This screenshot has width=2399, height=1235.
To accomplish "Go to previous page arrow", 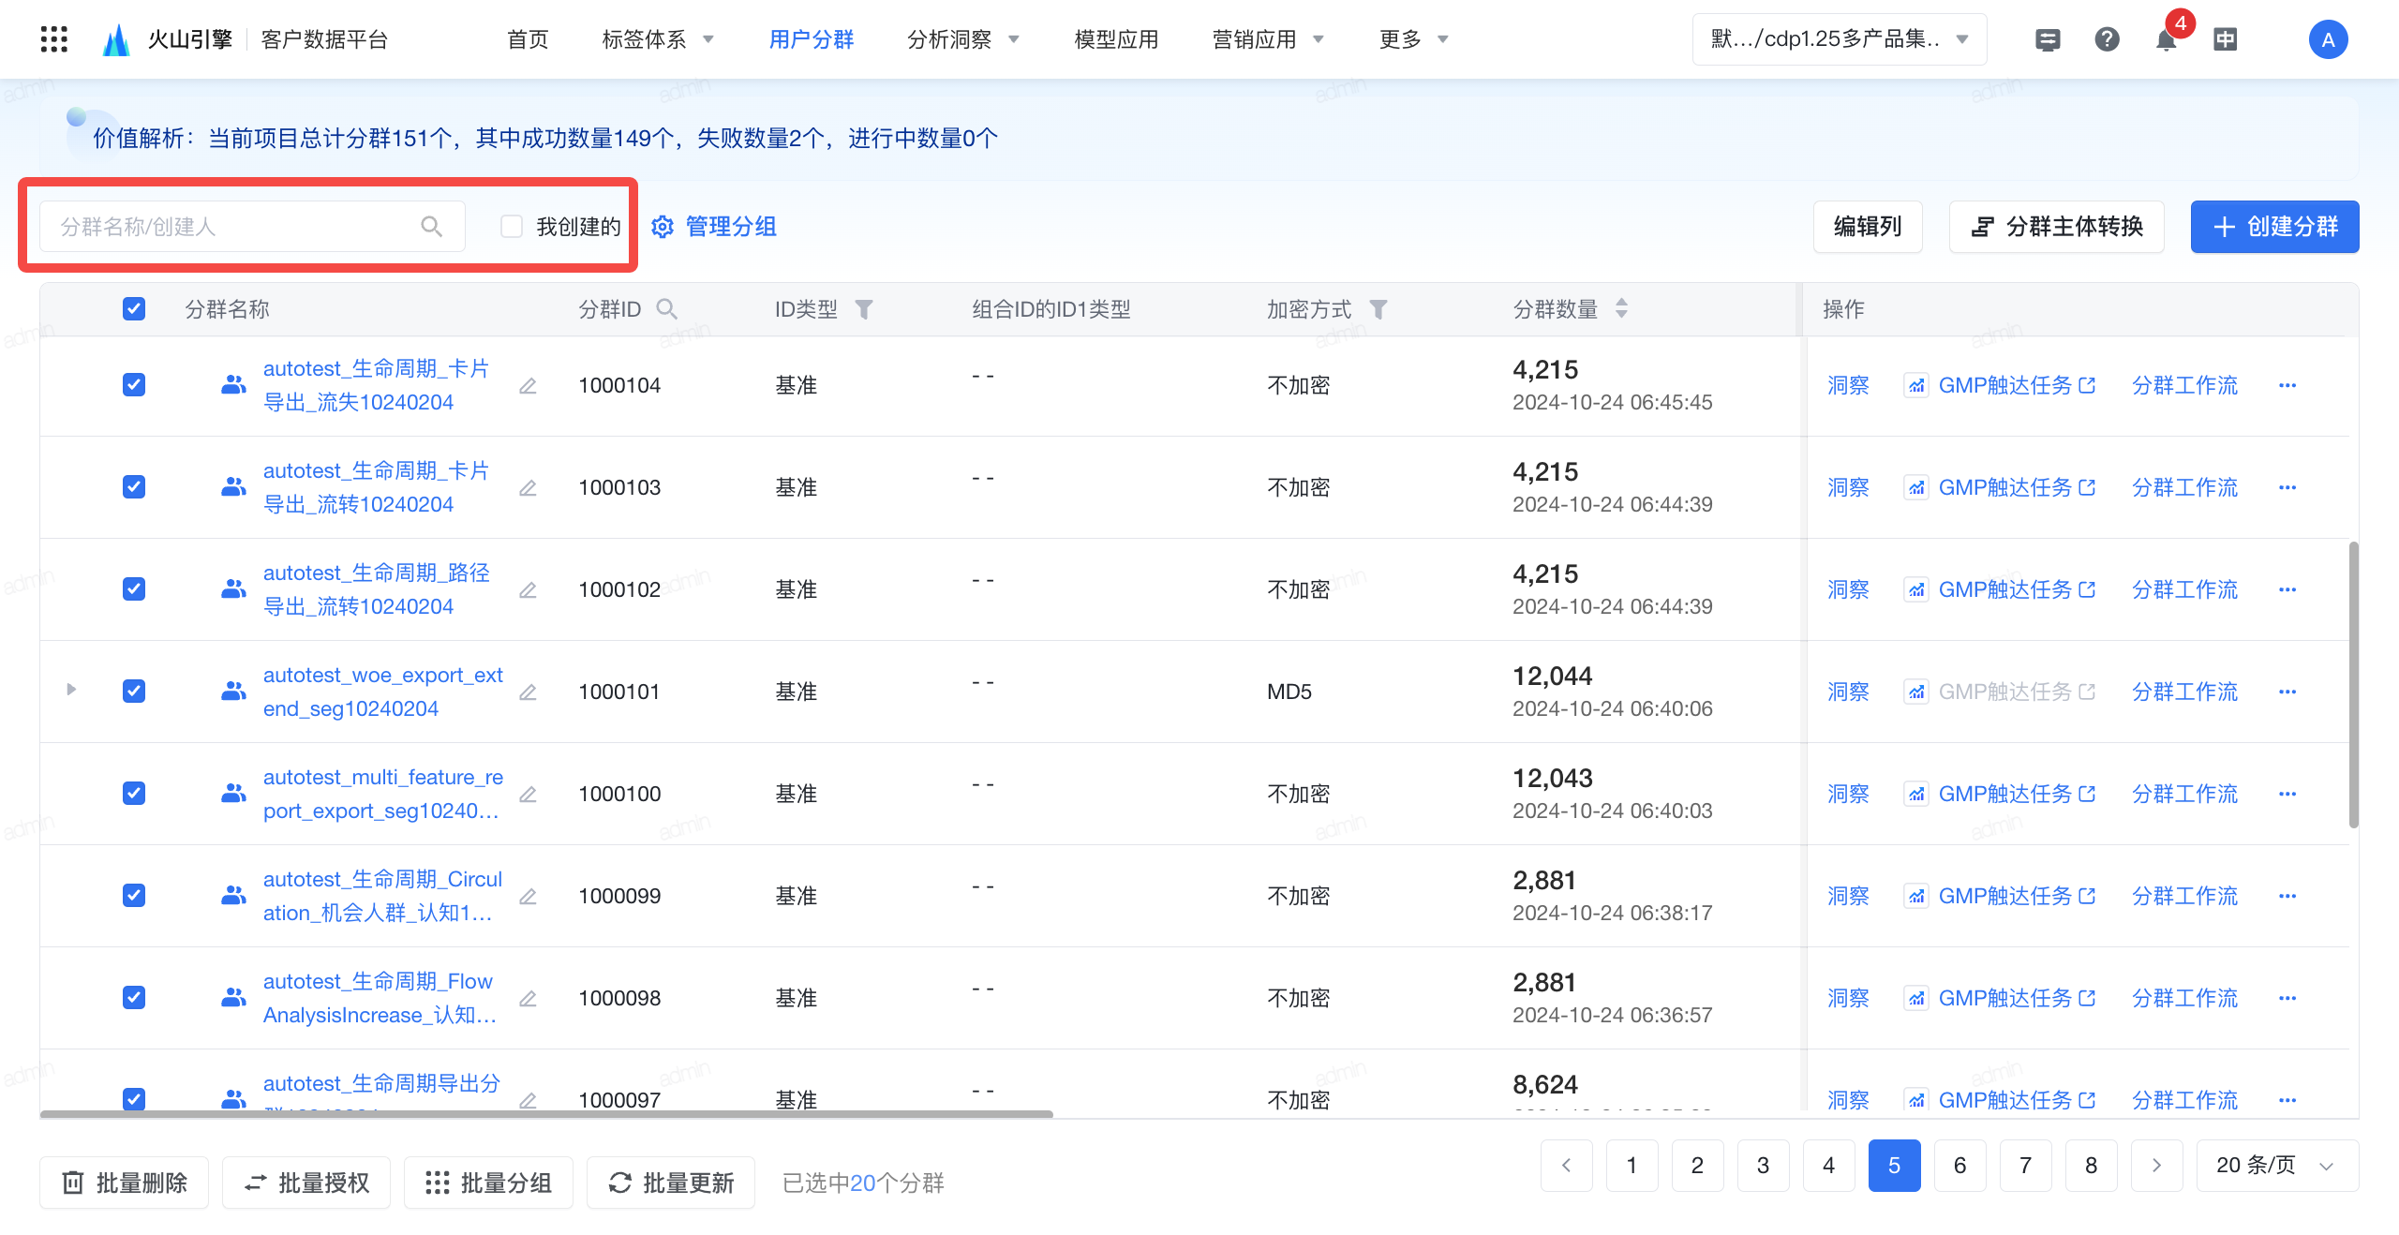I will (x=1566, y=1165).
